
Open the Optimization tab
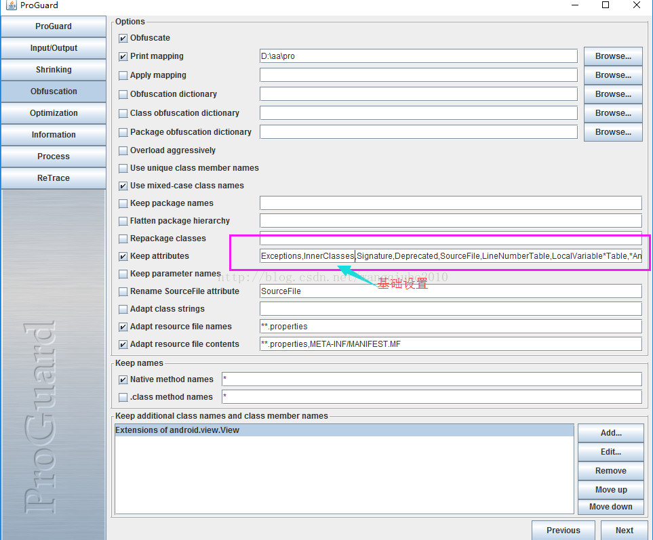coord(54,112)
